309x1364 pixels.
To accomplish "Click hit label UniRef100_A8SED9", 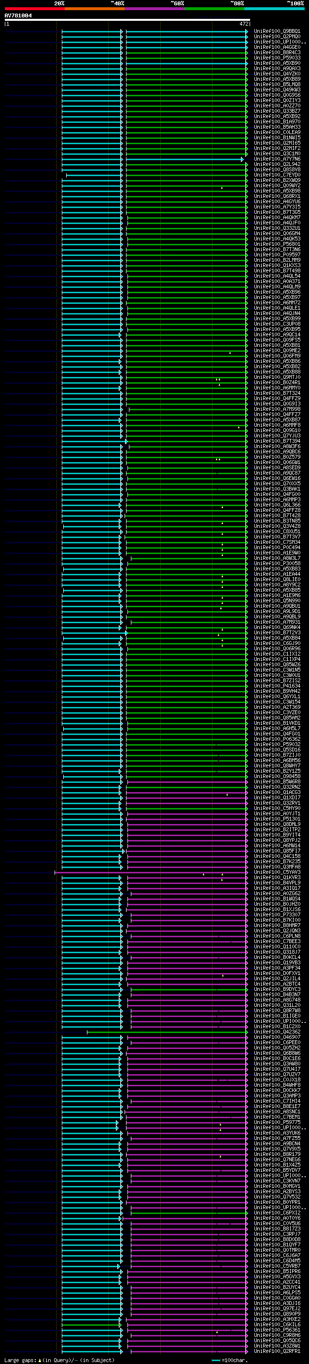I will 277,467.
